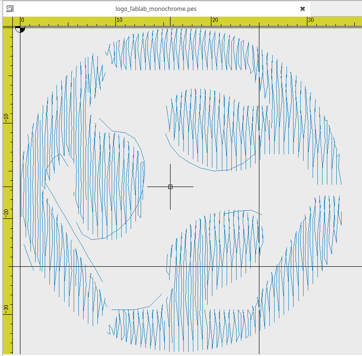Click the 30 mark on horizontal ruler
This screenshot has width=362, height=356.
[x=310, y=20]
